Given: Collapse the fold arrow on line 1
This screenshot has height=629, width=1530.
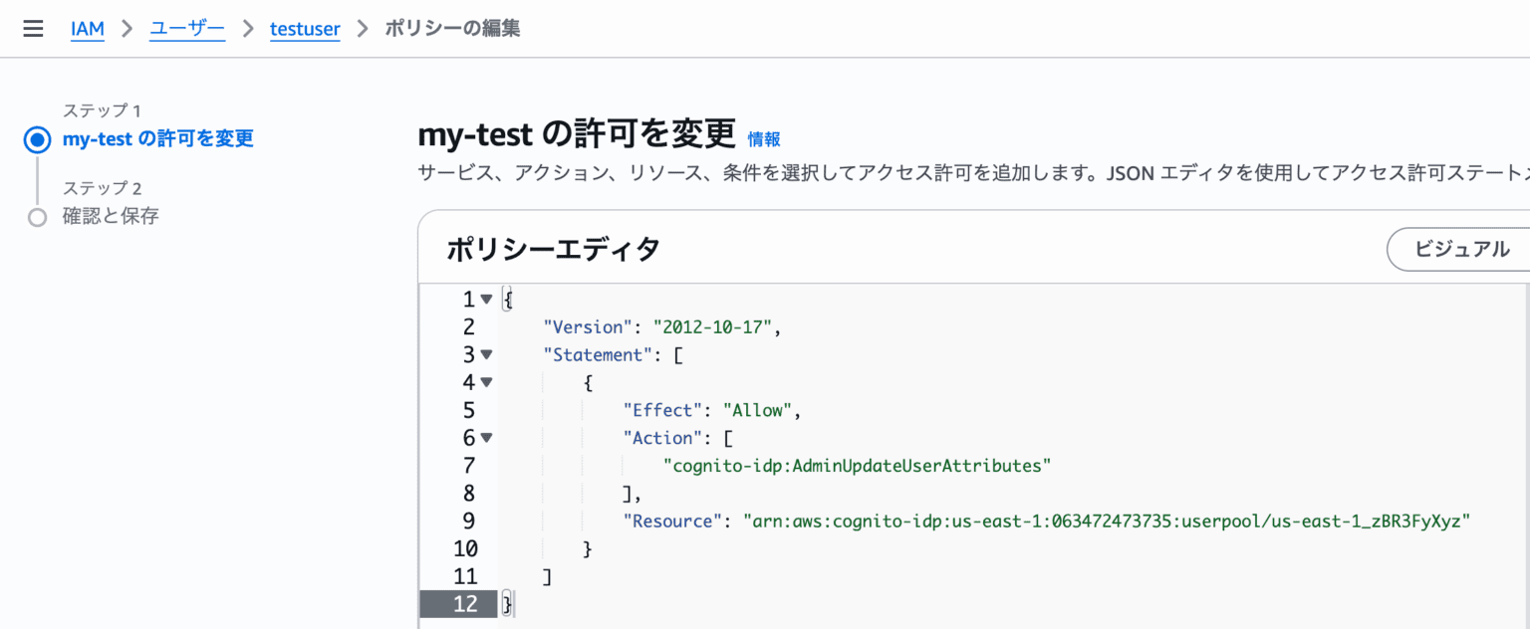Looking at the screenshot, I should pyautogui.click(x=486, y=299).
